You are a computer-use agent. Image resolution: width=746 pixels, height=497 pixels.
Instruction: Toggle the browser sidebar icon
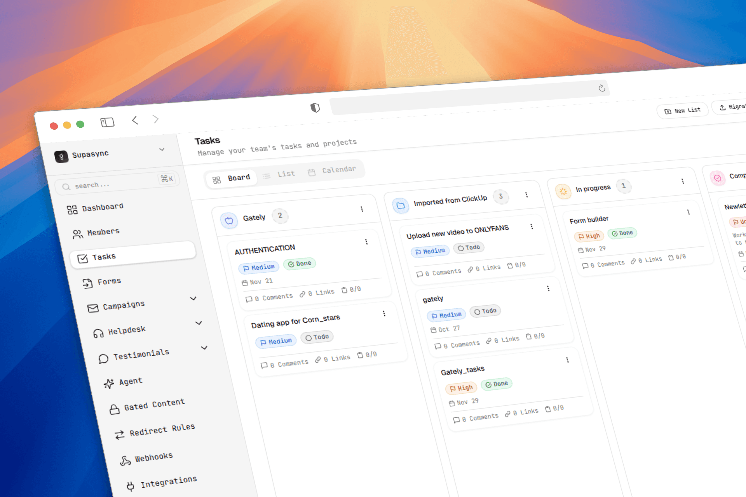pos(107,122)
